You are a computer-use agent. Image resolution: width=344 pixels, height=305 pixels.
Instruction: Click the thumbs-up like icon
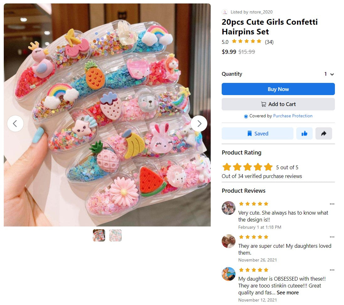pyautogui.click(x=304, y=134)
